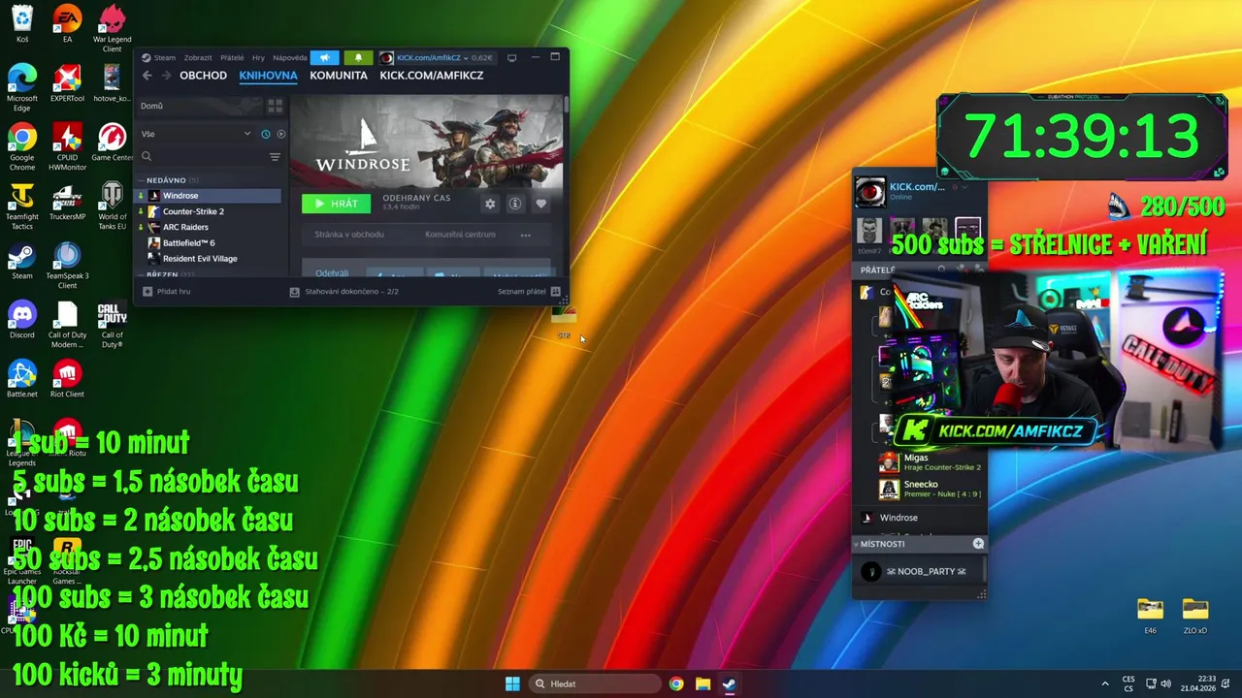Viewport: 1242px width, 698px height.
Task: Click the library search magnifier icon
Action: 147,156
